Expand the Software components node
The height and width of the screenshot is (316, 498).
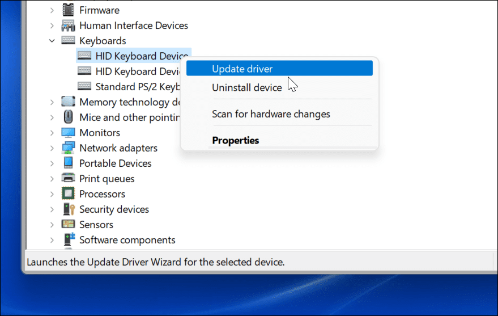52,240
